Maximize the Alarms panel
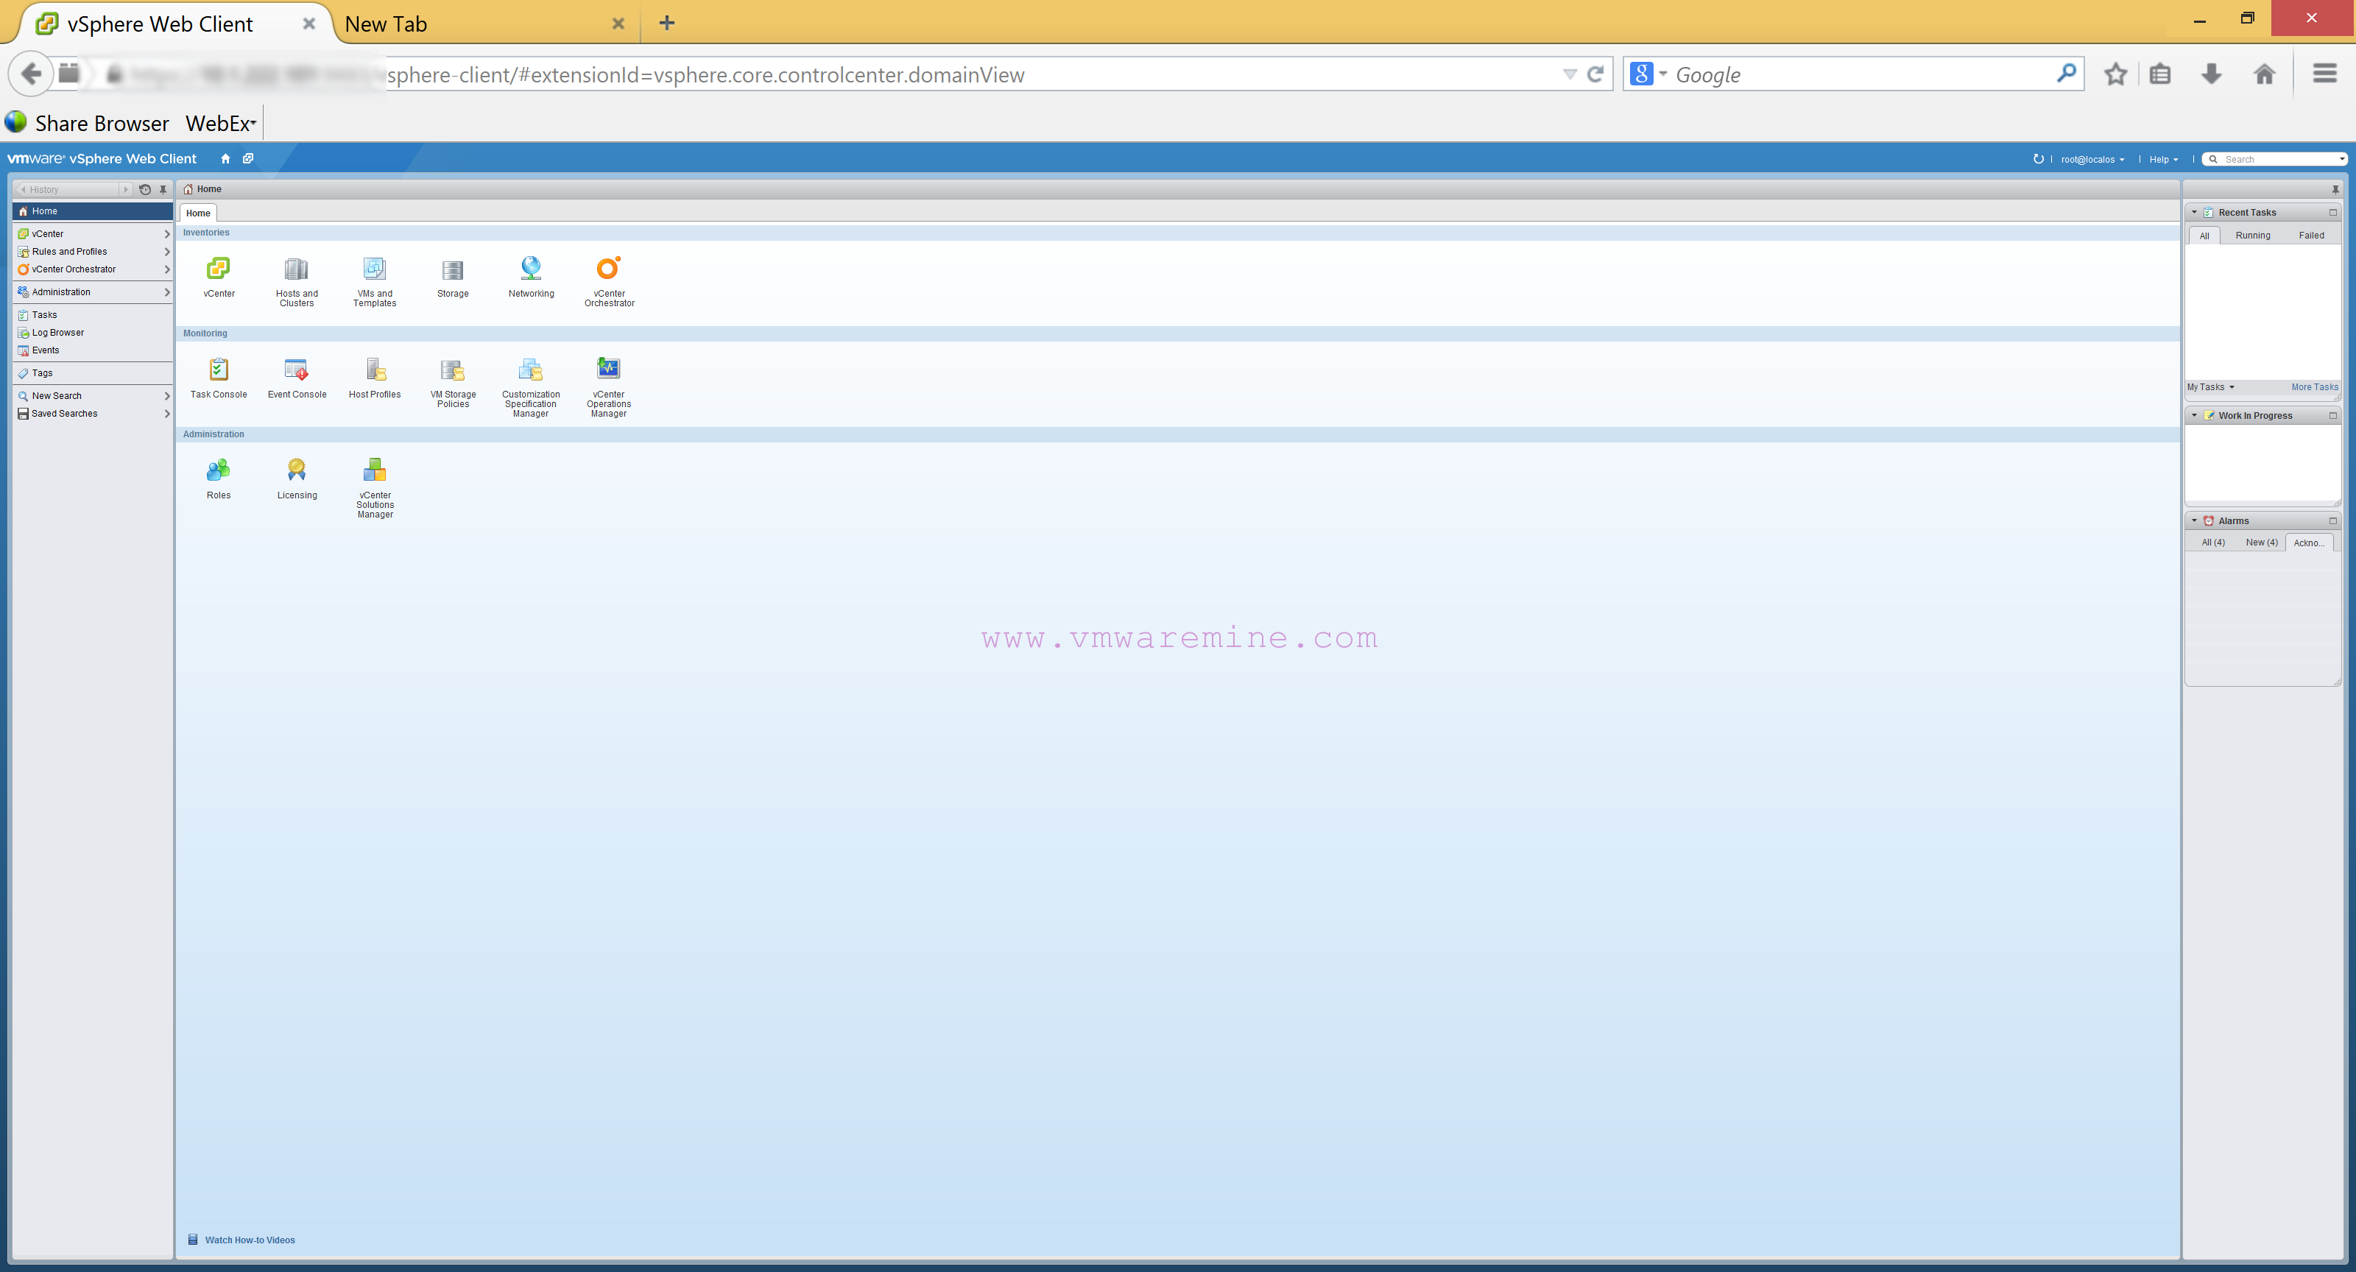2356x1272 pixels. 2332,520
